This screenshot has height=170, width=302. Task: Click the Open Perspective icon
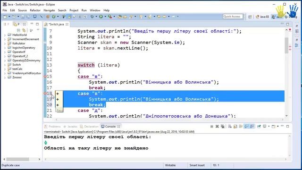(x=250, y=17)
